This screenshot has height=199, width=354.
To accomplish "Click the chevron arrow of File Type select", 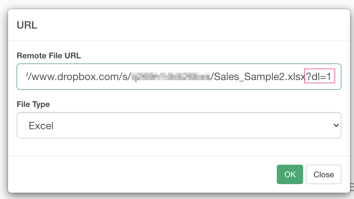I will (336, 126).
